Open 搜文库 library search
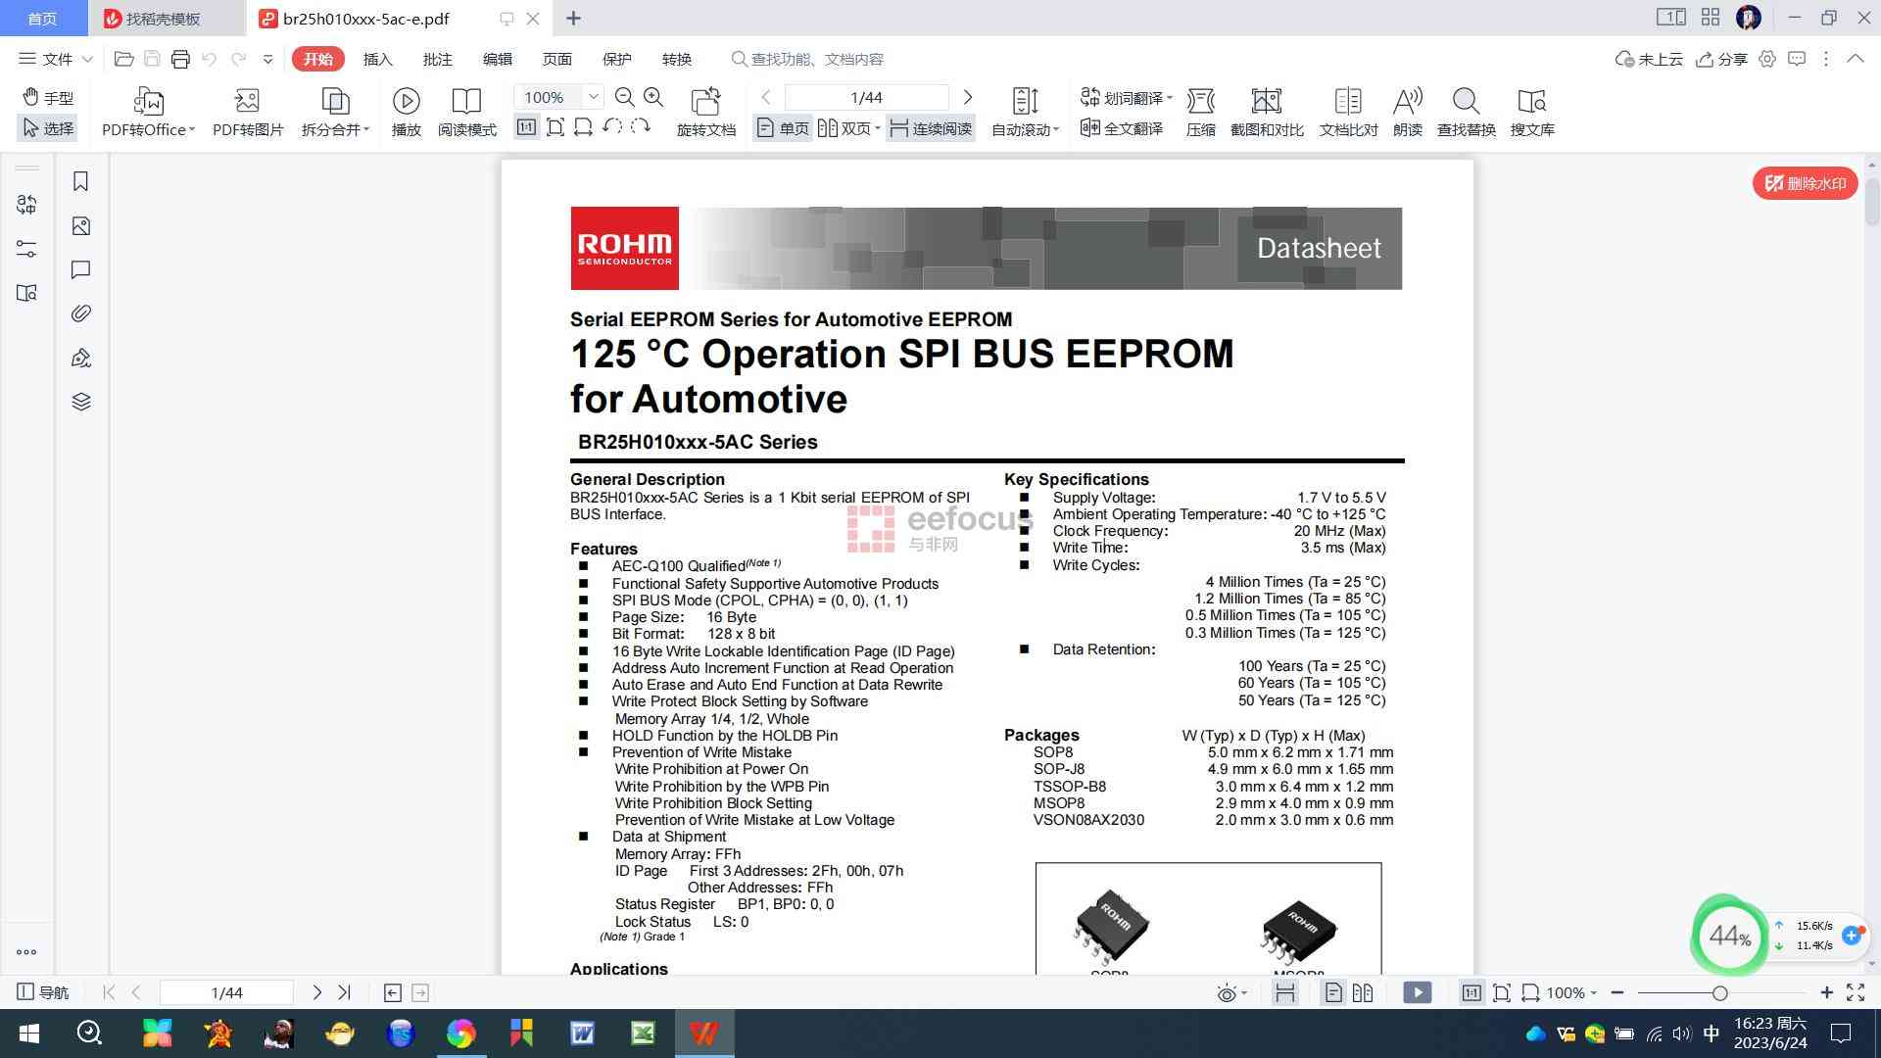1881x1058 pixels. 1532,113
